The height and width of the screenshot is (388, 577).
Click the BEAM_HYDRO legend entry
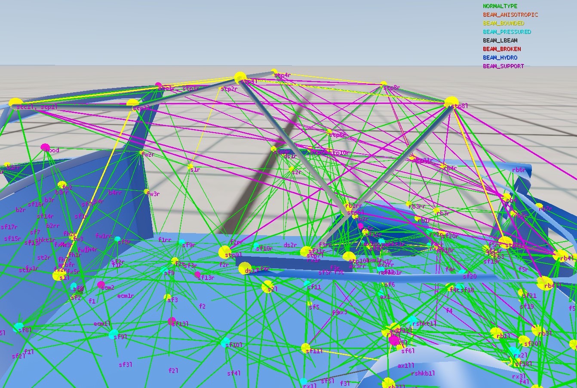click(x=500, y=58)
